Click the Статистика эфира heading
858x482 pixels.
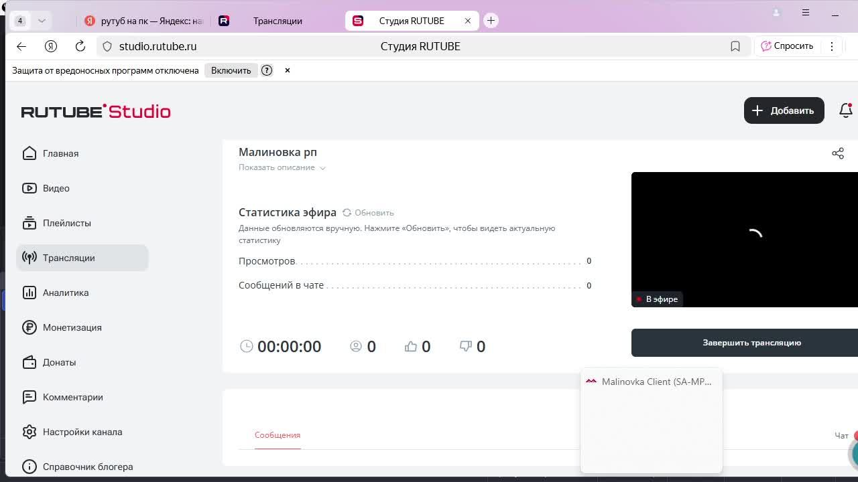tap(288, 212)
